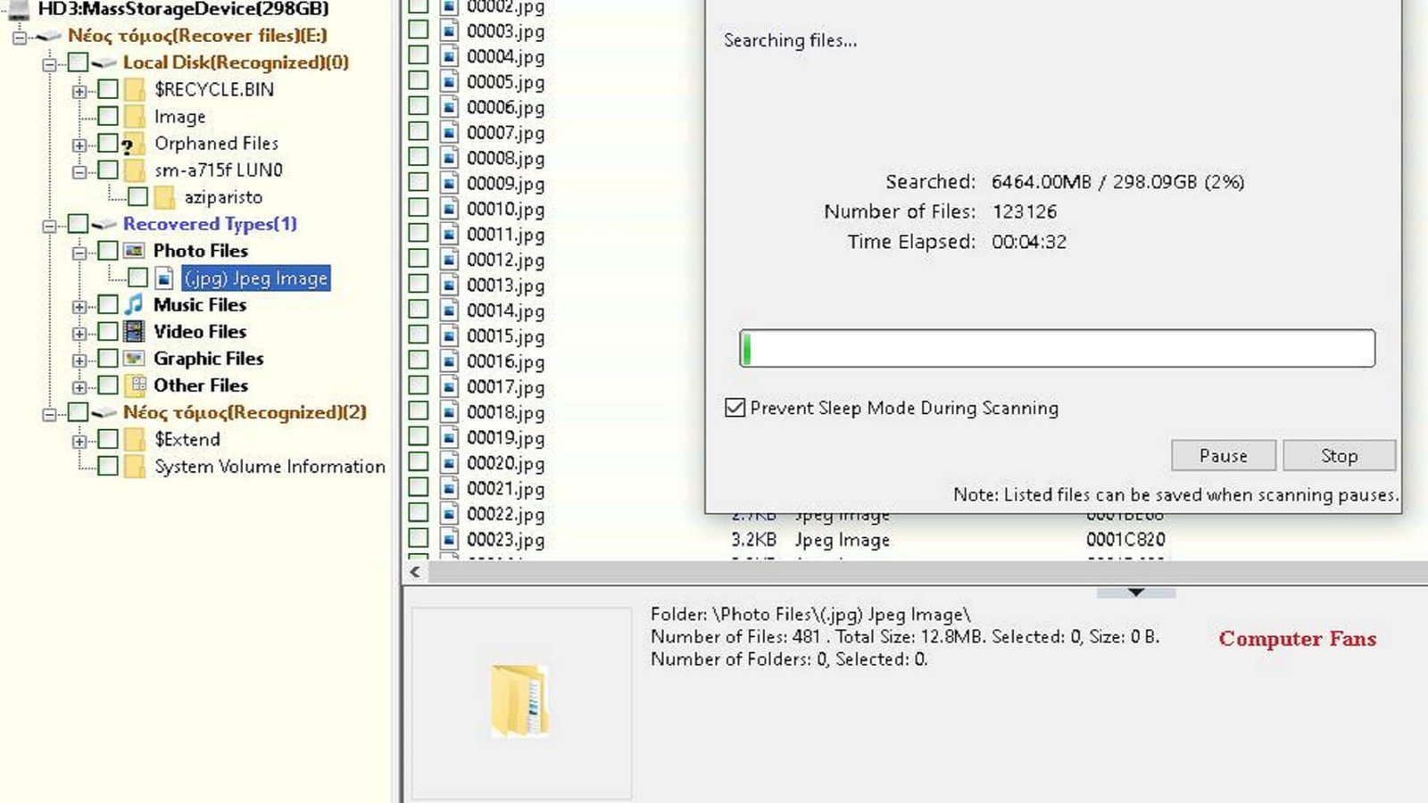Toggle Prevent Sleep Mode During Scanning checkbox

[735, 408]
